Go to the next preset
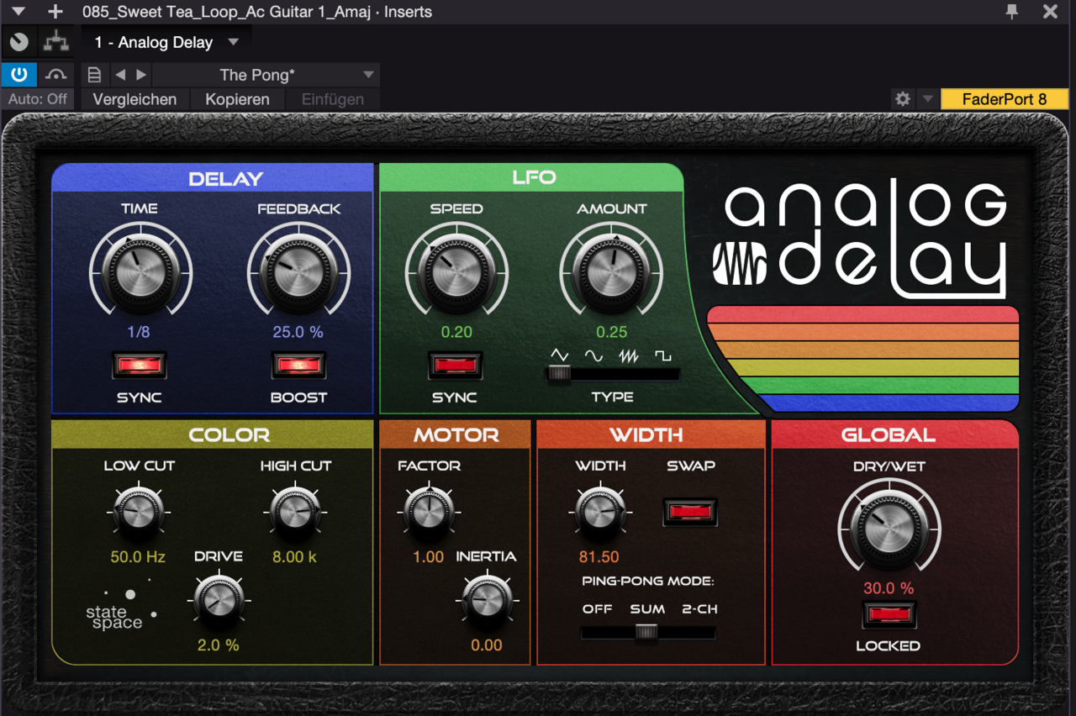This screenshot has height=716, width=1076. click(x=141, y=75)
